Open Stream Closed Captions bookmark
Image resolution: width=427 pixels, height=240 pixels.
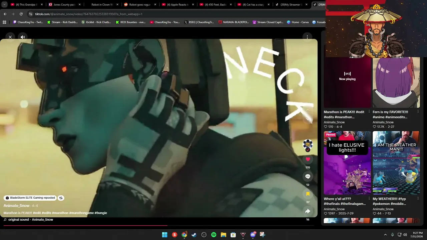pos(268,22)
